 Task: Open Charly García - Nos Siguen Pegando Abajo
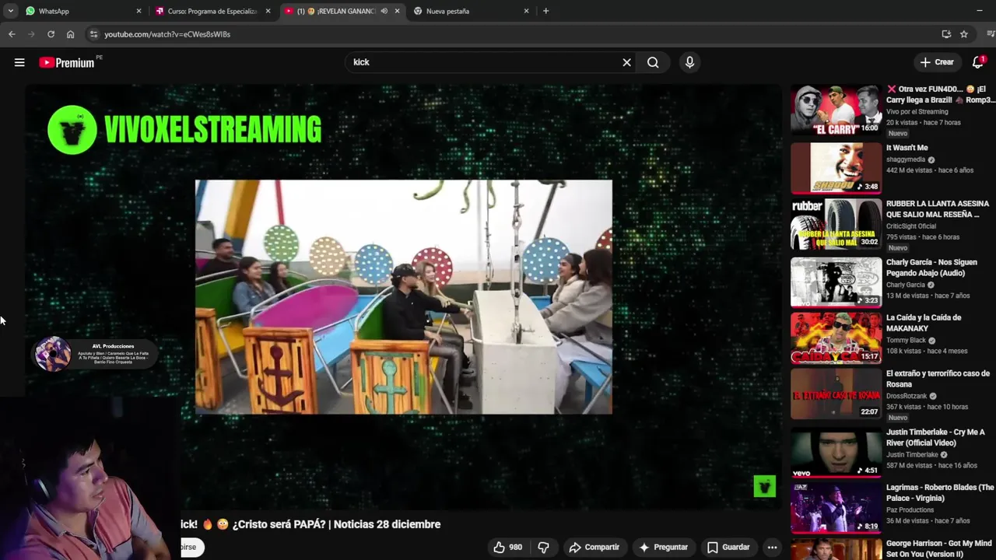tap(931, 268)
